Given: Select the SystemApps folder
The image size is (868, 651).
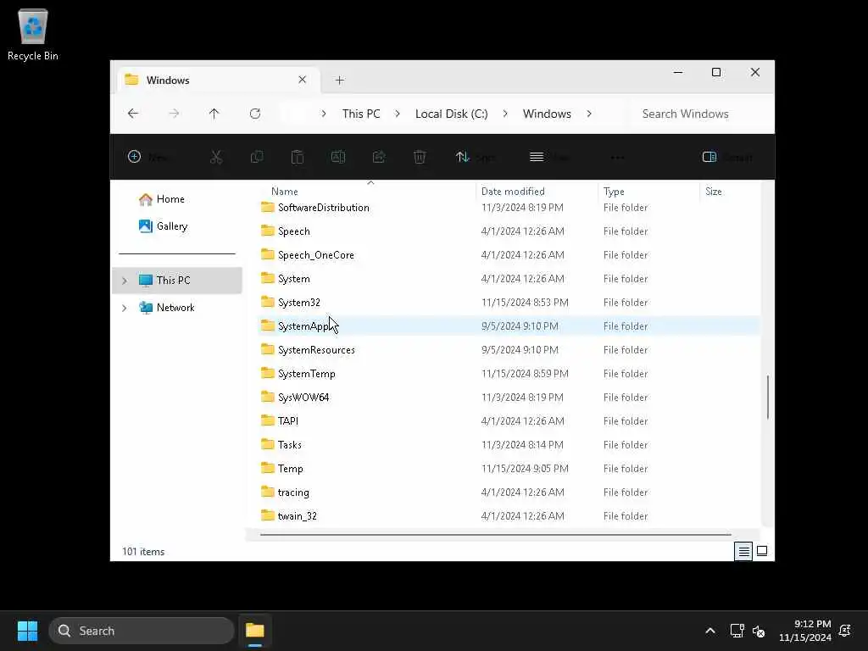Looking at the screenshot, I should 509,326.
